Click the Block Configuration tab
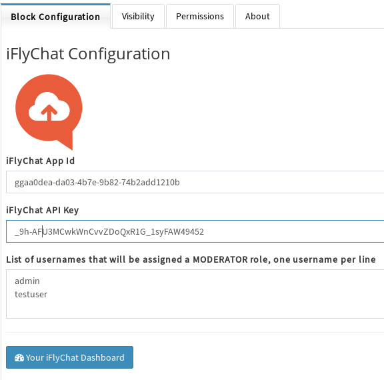The width and height of the screenshot is (384, 380). click(x=55, y=17)
